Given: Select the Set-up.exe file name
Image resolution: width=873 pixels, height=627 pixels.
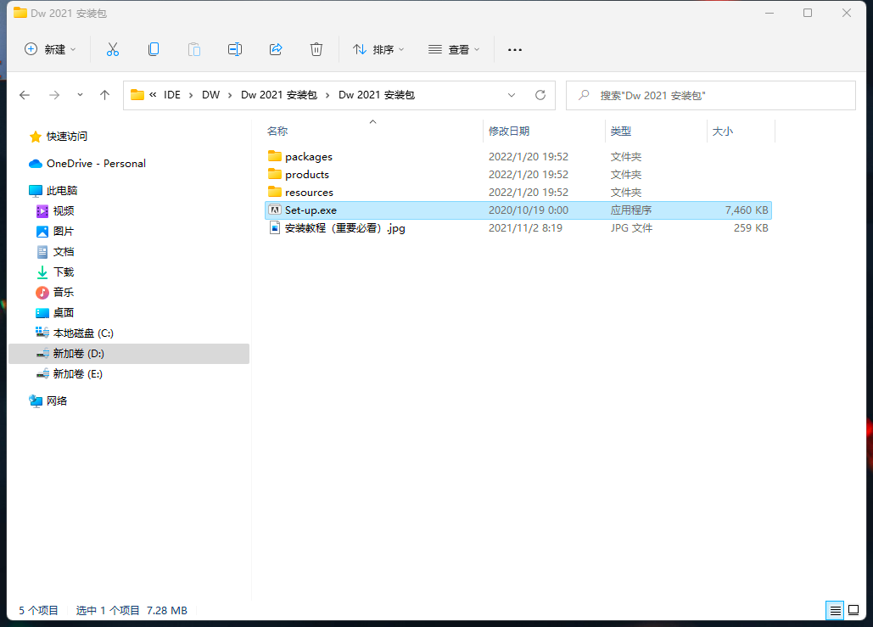Looking at the screenshot, I should (311, 210).
